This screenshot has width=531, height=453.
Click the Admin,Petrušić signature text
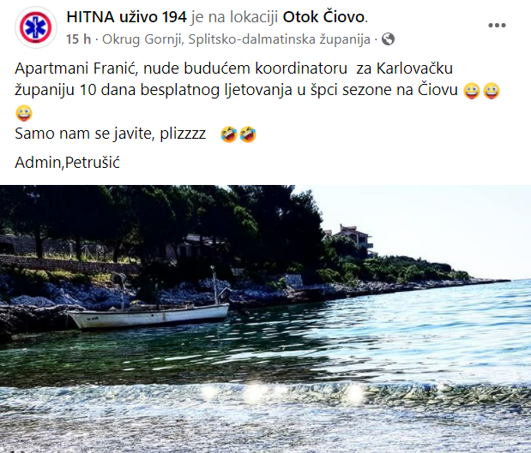click(x=68, y=163)
